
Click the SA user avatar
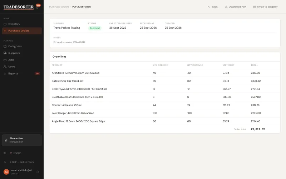(6, 172)
